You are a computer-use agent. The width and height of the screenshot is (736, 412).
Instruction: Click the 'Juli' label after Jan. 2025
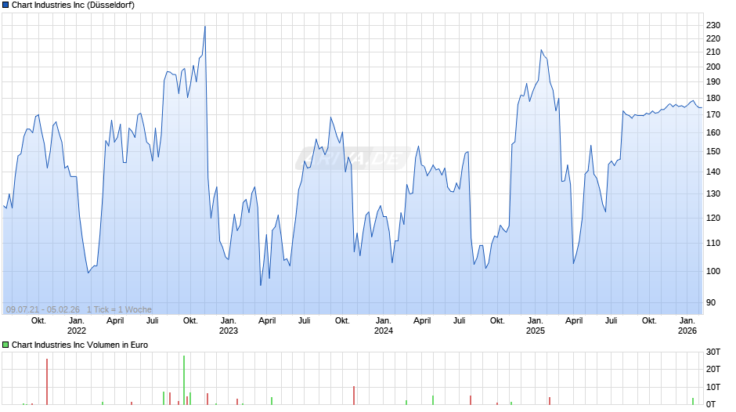(x=612, y=320)
